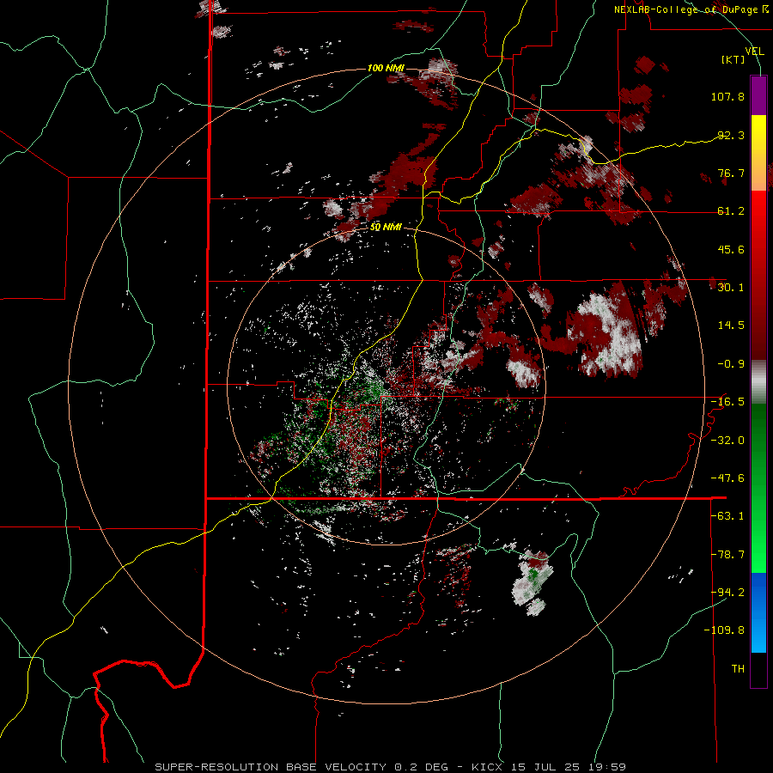Viewport: 773px width, 773px height.
Task: Click the -47.6 velocity scale value
Action: pyautogui.click(x=727, y=478)
